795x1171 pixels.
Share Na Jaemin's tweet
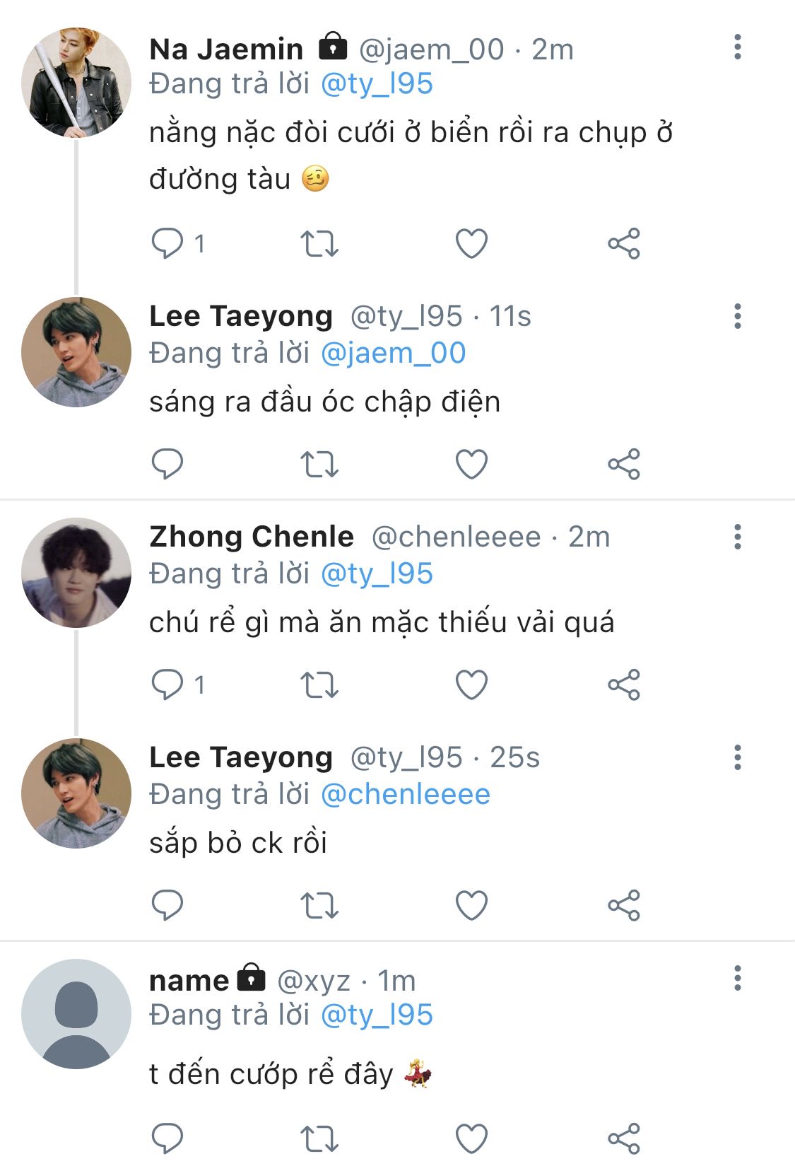[624, 244]
